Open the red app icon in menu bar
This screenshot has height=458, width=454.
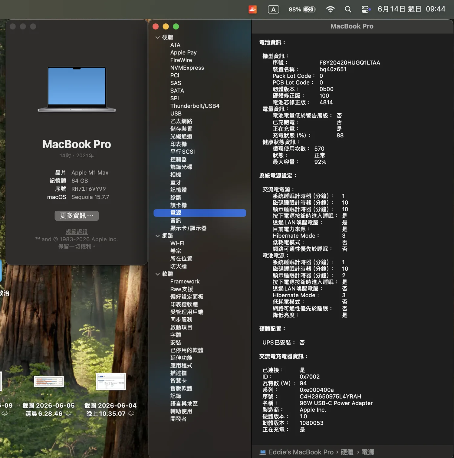[x=253, y=9]
